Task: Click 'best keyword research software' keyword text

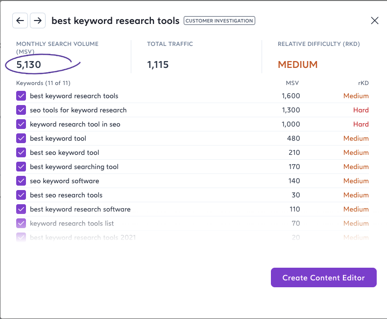Action: (x=80, y=209)
